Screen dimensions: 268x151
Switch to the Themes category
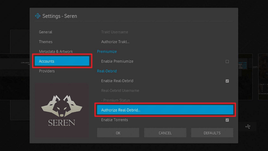point(62,42)
